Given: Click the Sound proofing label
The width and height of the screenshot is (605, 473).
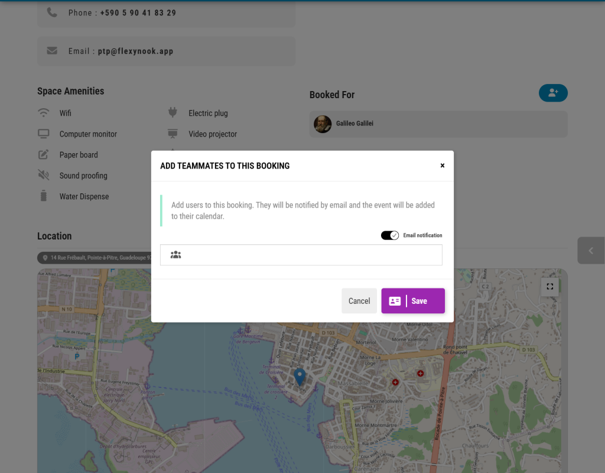Looking at the screenshot, I should [x=83, y=176].
